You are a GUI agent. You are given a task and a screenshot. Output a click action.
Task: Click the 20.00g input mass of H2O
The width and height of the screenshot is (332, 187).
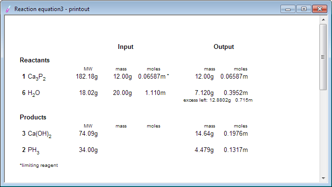pyautogui.click(x=122, y=93)
